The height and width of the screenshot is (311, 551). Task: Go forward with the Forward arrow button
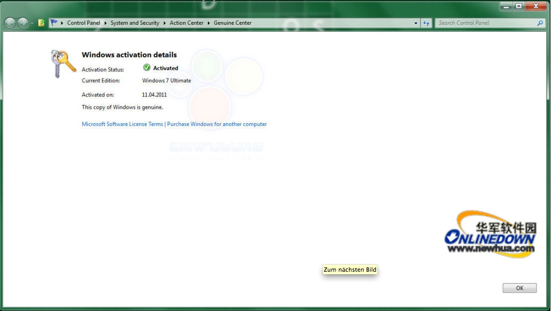point(23,23)
